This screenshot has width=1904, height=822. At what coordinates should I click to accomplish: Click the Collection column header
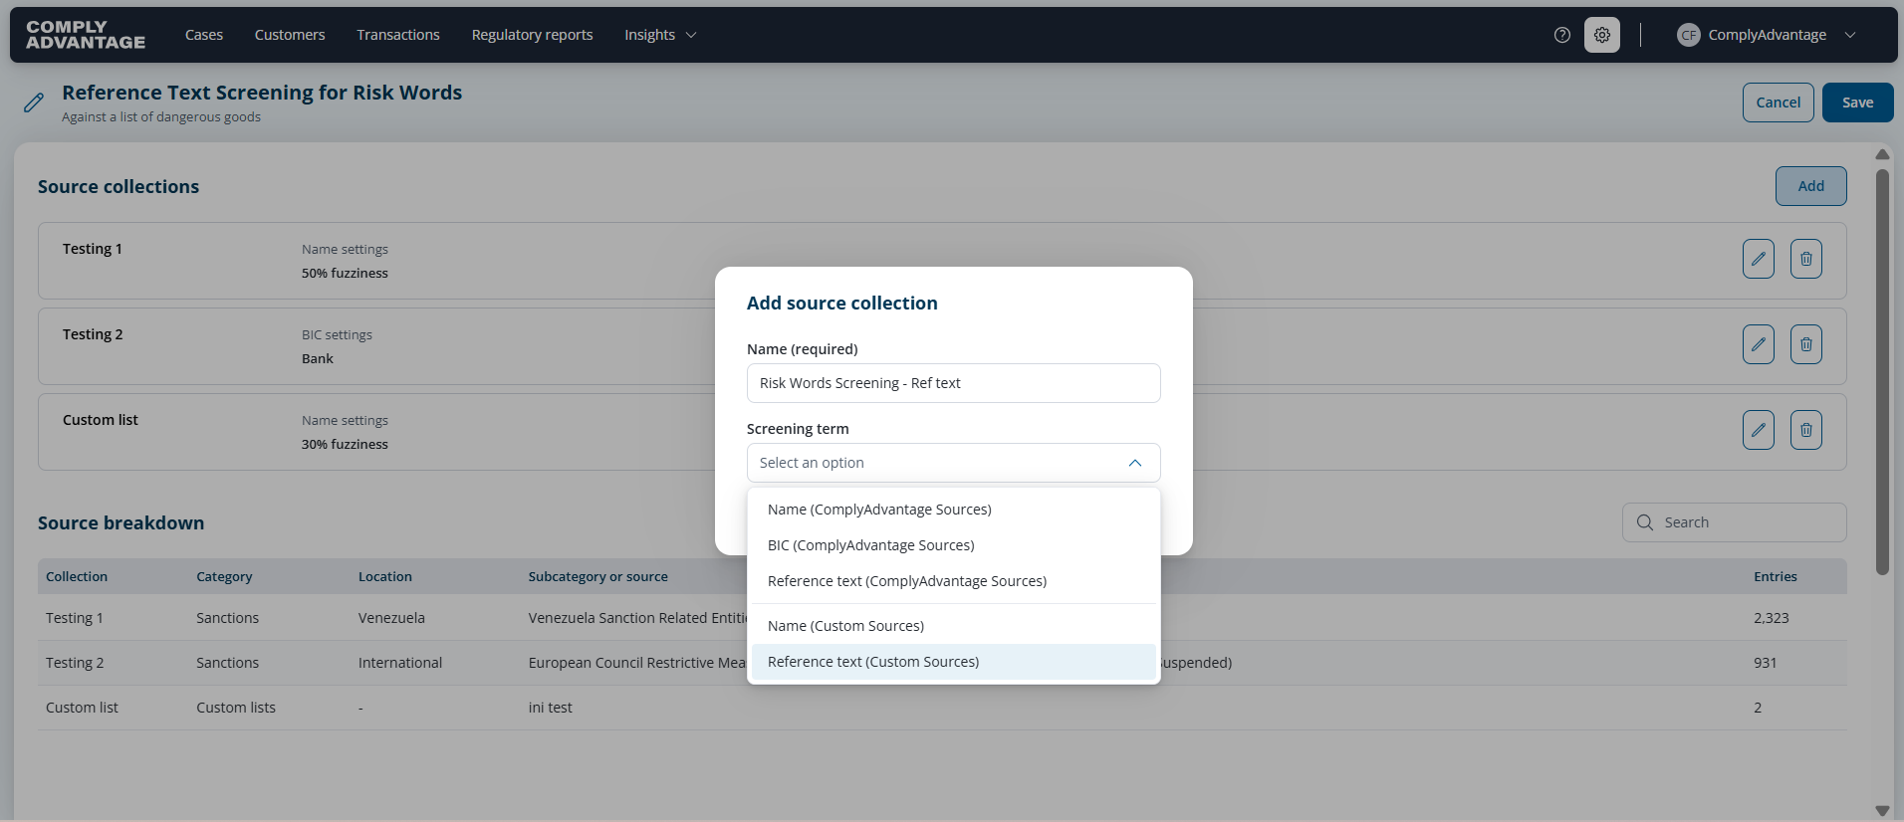(77, 576)
